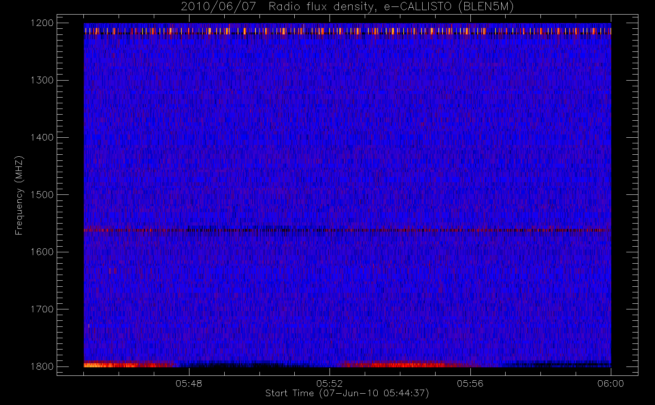Click the 1200 frequency tick label
The height and width of the screenshot is (405, 655).
click(x=42, y=23)
